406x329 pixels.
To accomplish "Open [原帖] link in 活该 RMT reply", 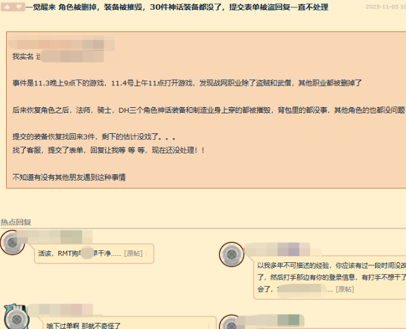I will (133, 253).
